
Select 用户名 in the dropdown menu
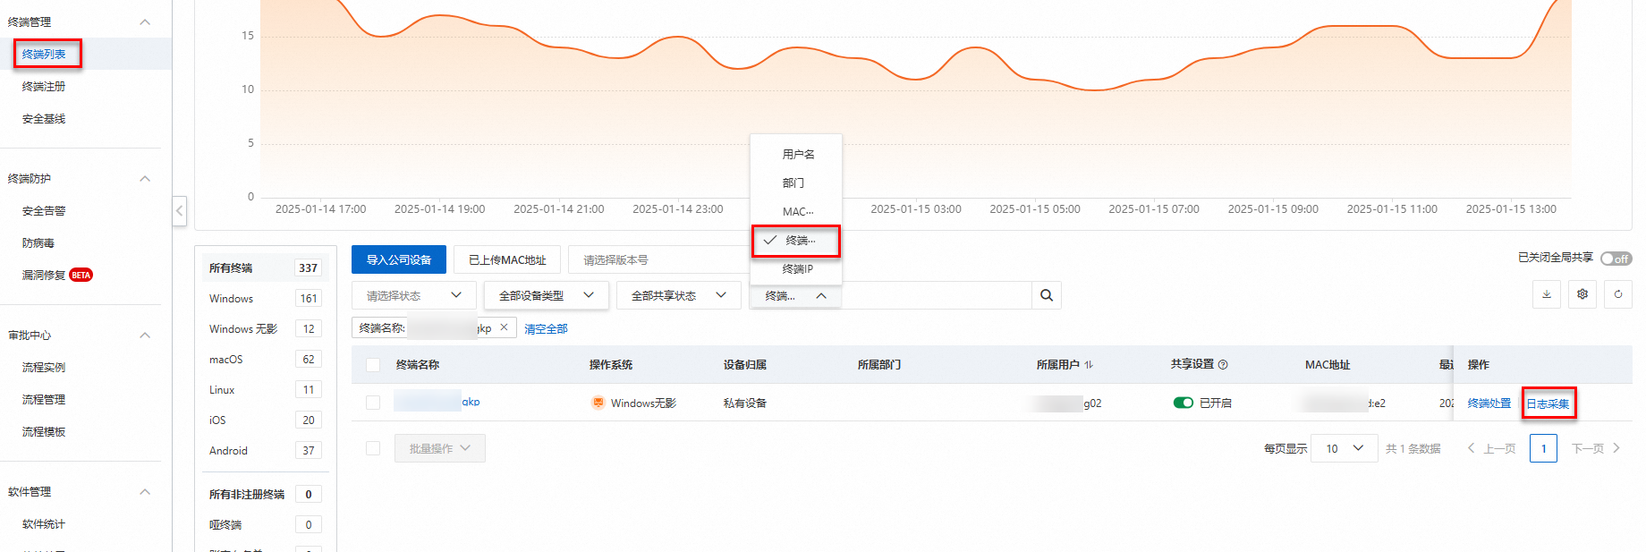click(796, 154)
